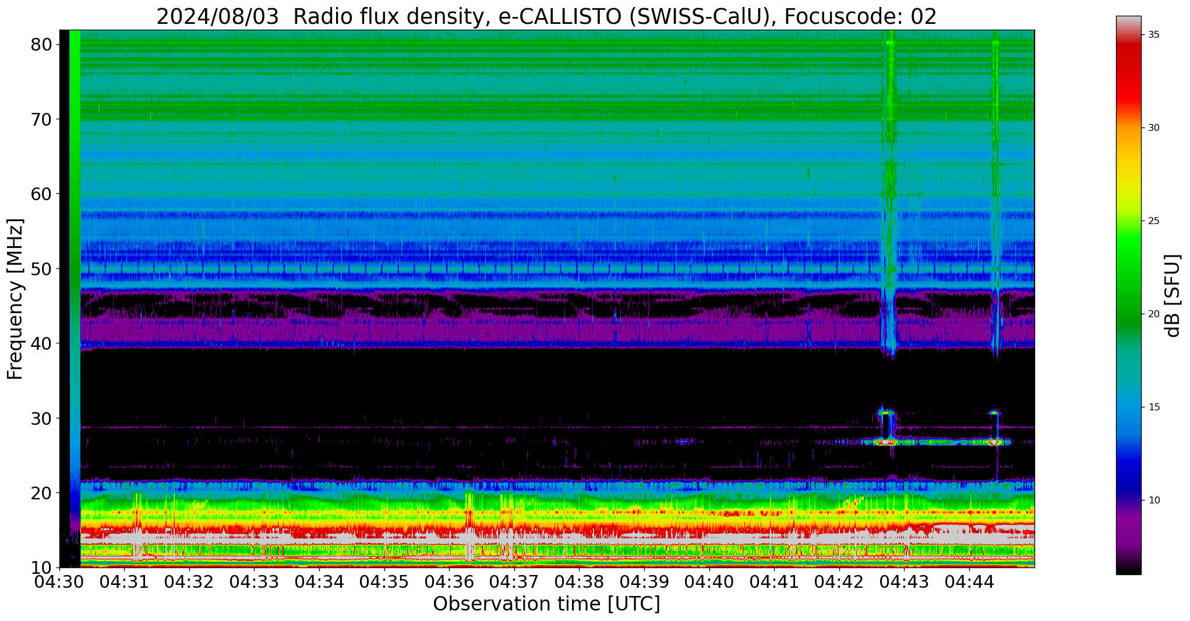
Task: Click the 04:40 time tick label
Action: (709, 582)
